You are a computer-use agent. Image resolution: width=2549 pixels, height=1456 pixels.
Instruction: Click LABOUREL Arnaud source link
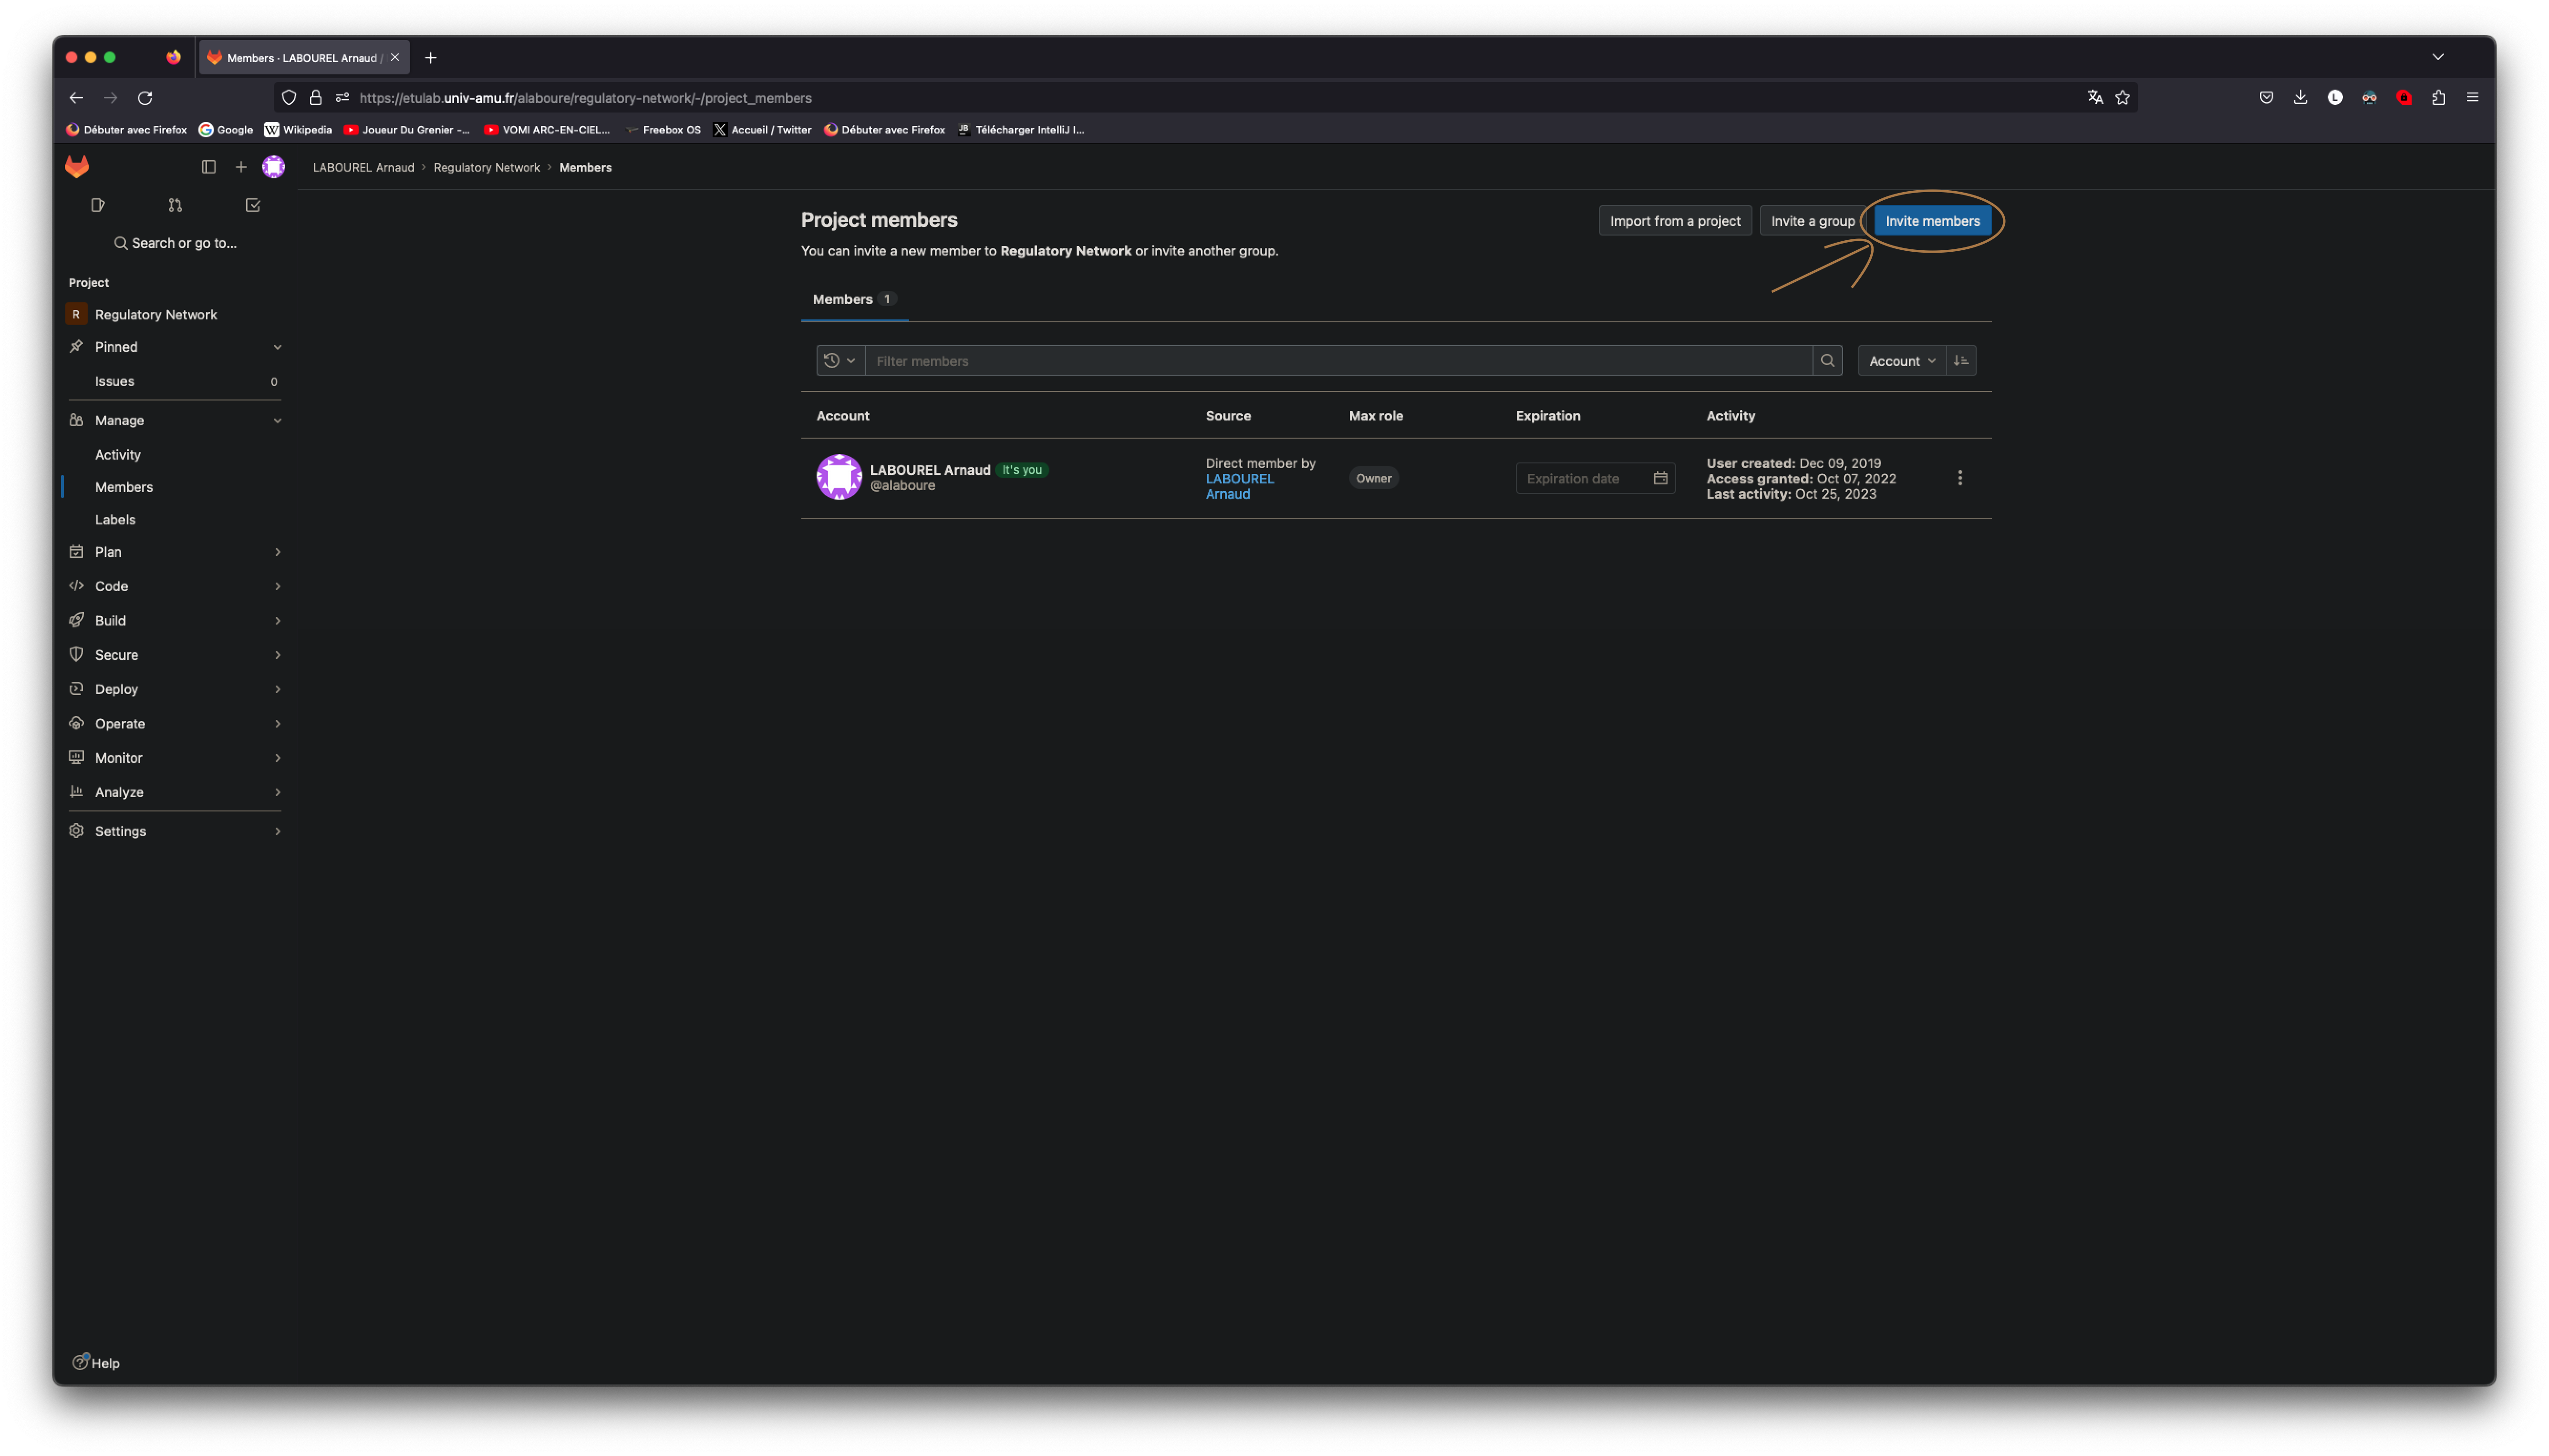coord(1240,486)
